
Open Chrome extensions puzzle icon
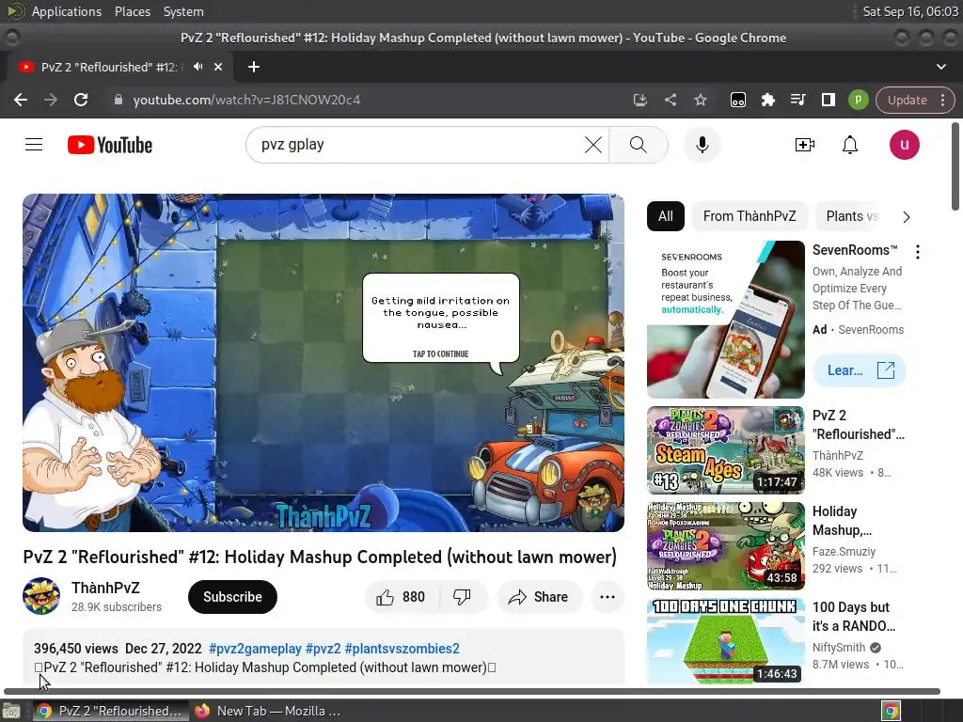tap(767, 100)
